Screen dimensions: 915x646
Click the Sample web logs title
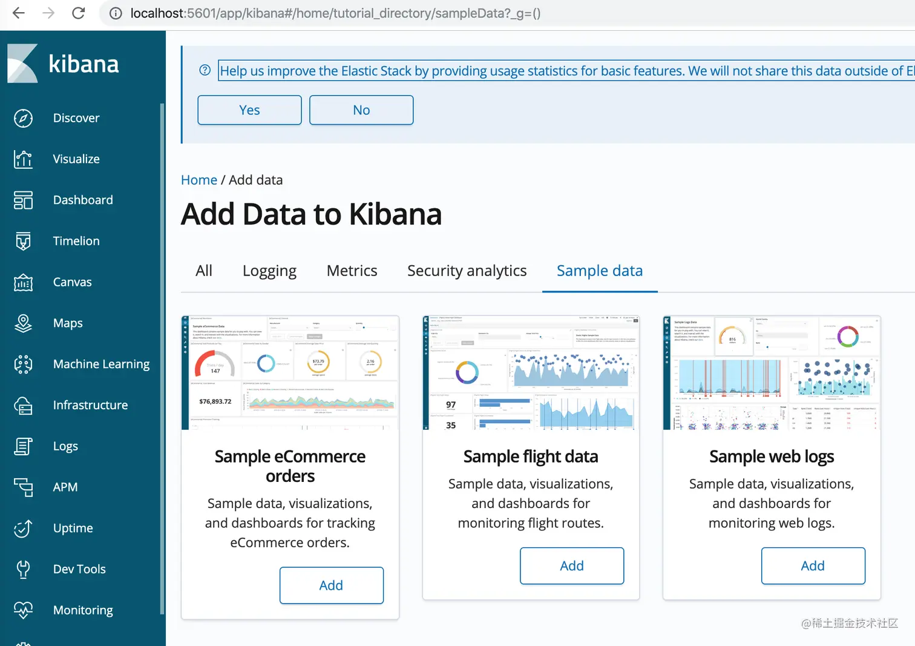(x=772, y=456)
